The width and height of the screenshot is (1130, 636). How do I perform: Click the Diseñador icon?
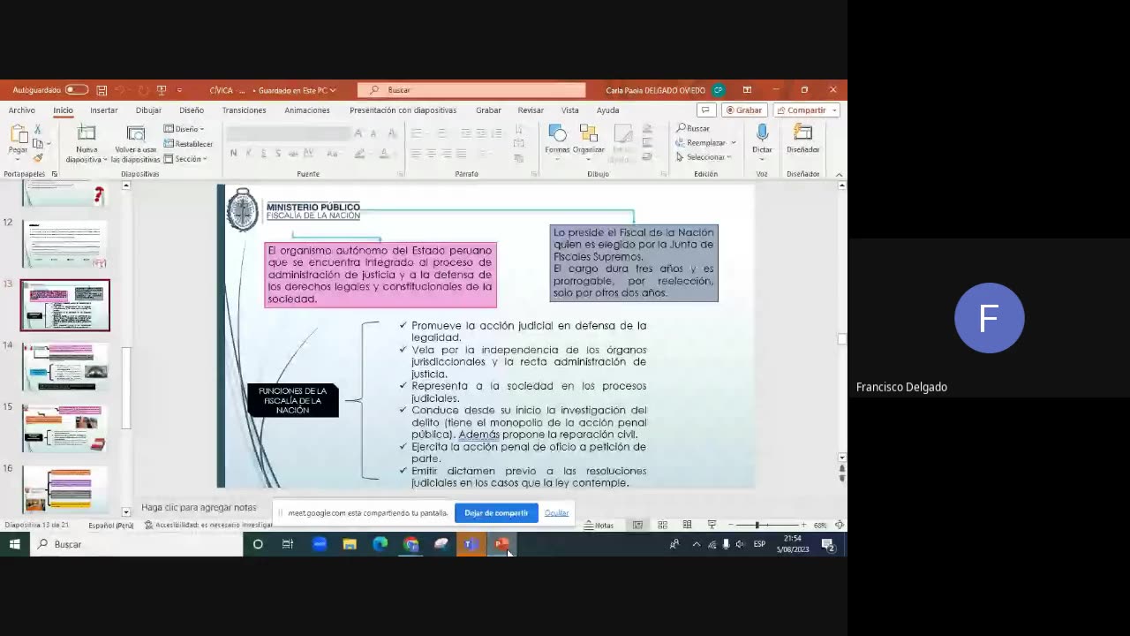802,133
